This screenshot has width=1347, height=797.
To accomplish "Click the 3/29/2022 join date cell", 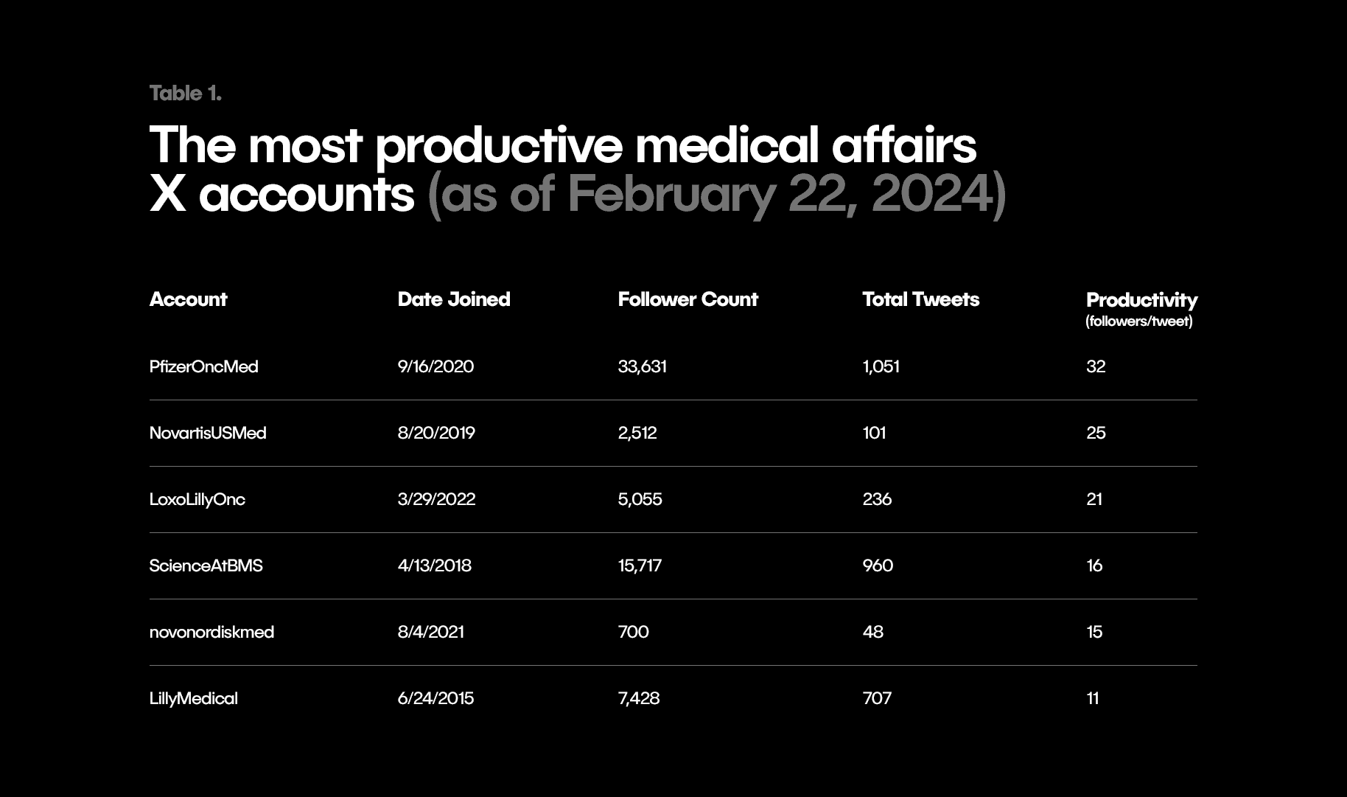I will (x=436, y=499).
